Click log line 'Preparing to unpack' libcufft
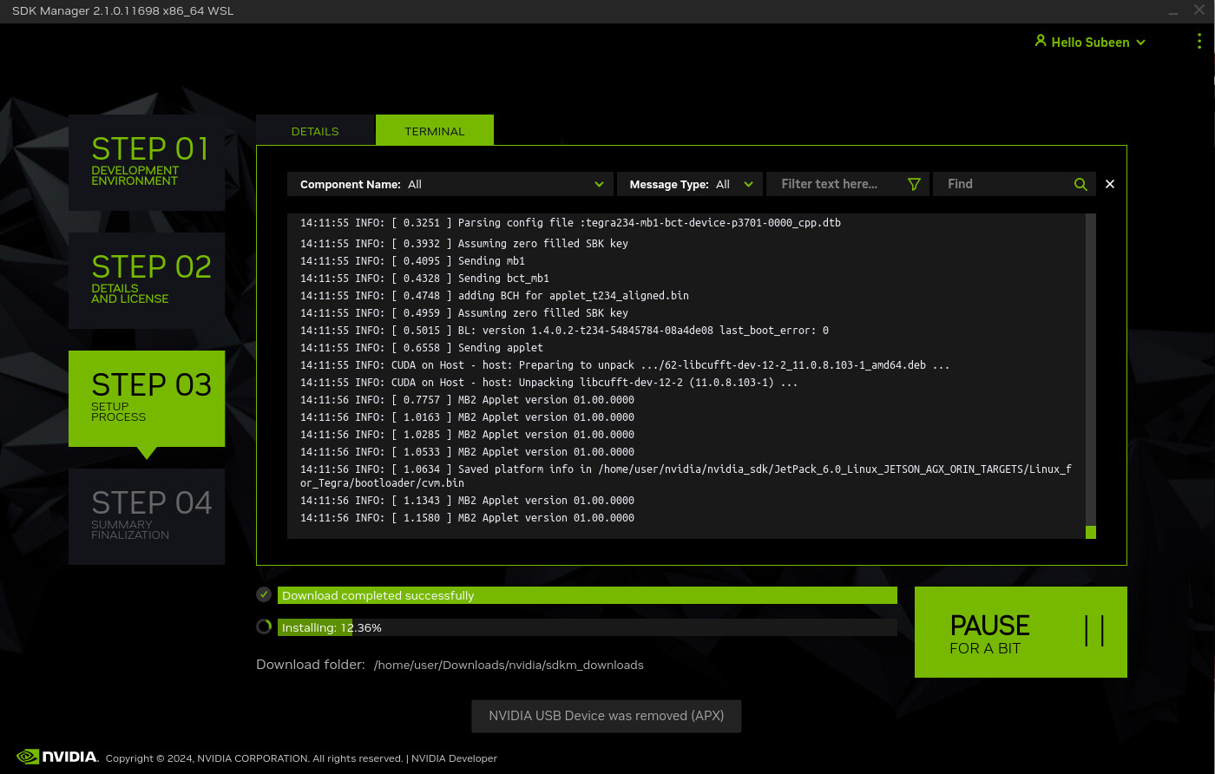Viewport: 1215px width, 774px height. click(625, 365)
